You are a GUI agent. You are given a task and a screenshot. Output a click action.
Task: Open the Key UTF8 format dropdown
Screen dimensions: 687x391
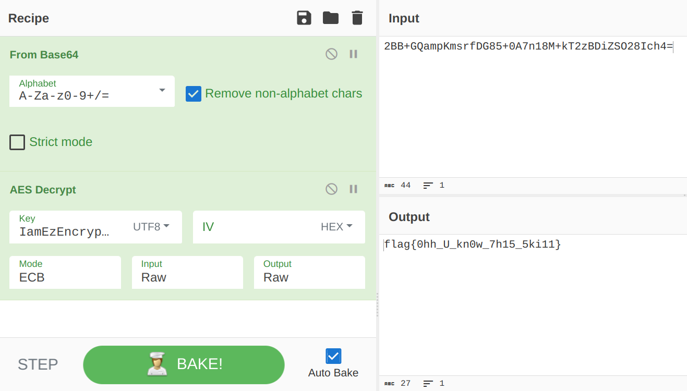[151, 227]
